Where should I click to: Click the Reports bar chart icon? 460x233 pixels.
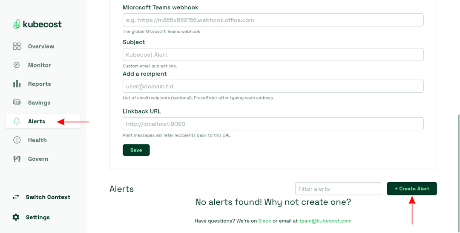click(x=17, y=84)
